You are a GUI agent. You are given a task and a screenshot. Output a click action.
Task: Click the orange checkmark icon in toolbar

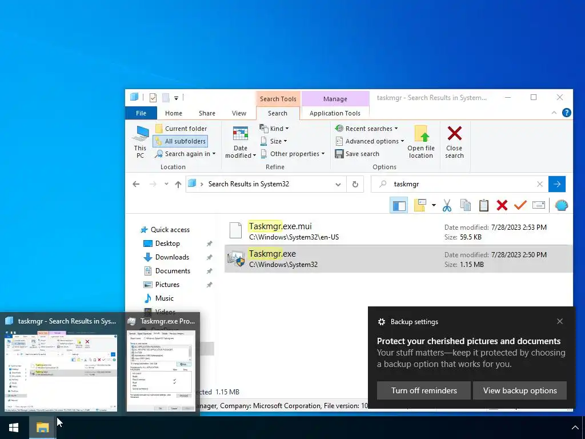click(x=520, y=205)
